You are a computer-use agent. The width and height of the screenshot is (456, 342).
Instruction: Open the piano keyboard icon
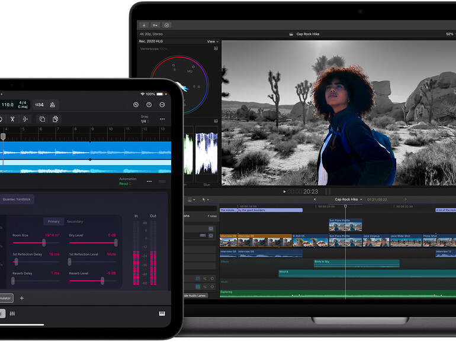[162, 314]
